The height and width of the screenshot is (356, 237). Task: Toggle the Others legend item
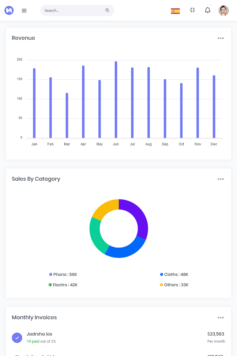click(174, 285)
